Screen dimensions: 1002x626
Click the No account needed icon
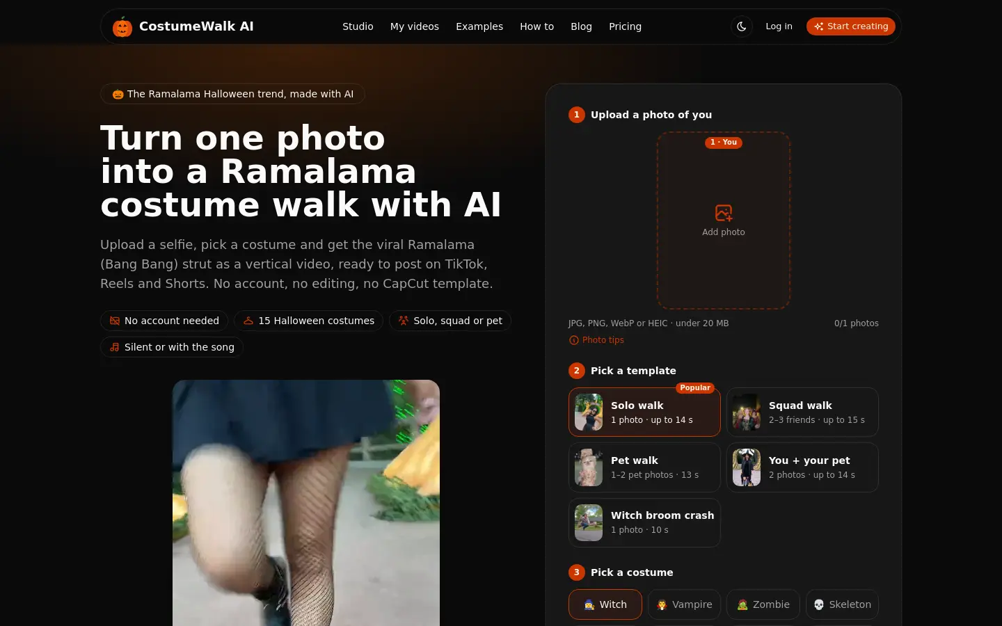115,321
